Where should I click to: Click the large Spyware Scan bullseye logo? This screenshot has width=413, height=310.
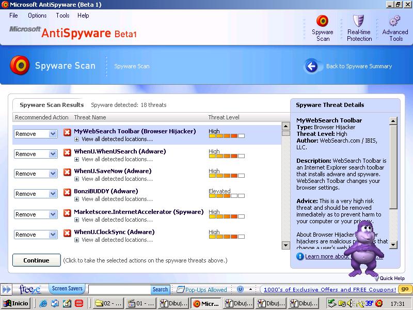20,65
